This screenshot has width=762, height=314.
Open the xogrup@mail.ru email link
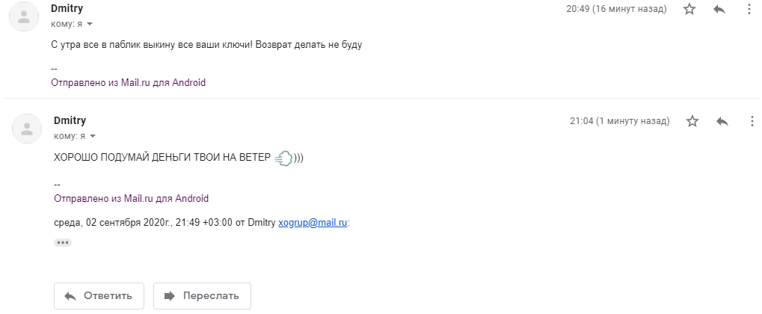(313, 223)
